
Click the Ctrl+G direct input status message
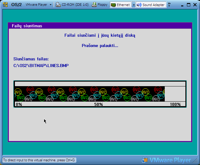click(x=39, y=160)
